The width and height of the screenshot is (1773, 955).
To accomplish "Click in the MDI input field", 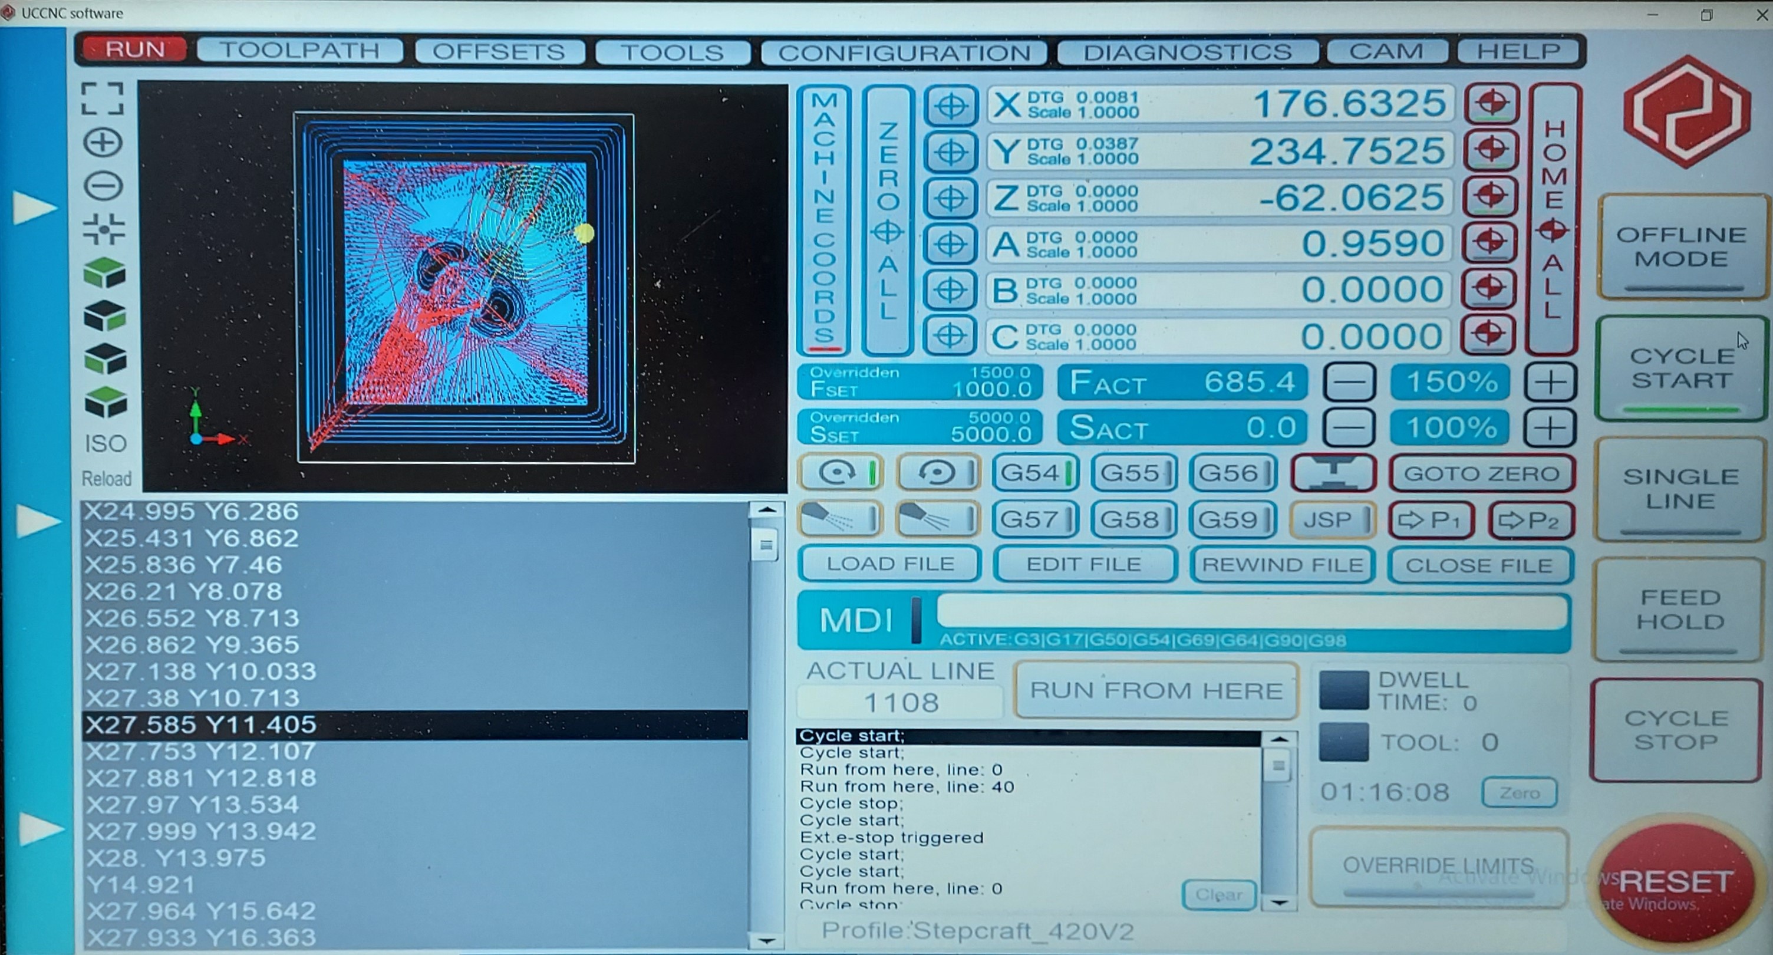I will (x=1252, y=611).
